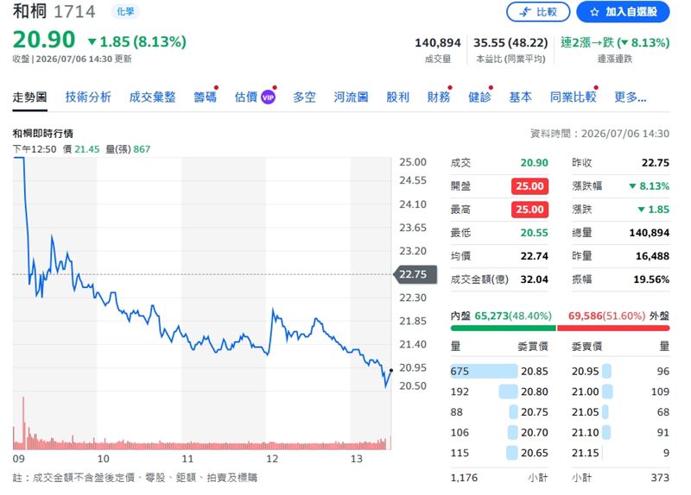The height and width of the screenshot is (495, 691).
Task: Click ask price 21.05 row
Action: [620, 412]
